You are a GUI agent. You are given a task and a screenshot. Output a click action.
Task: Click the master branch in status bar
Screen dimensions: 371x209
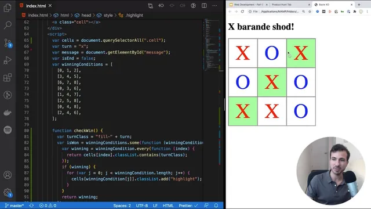[14, 206]
